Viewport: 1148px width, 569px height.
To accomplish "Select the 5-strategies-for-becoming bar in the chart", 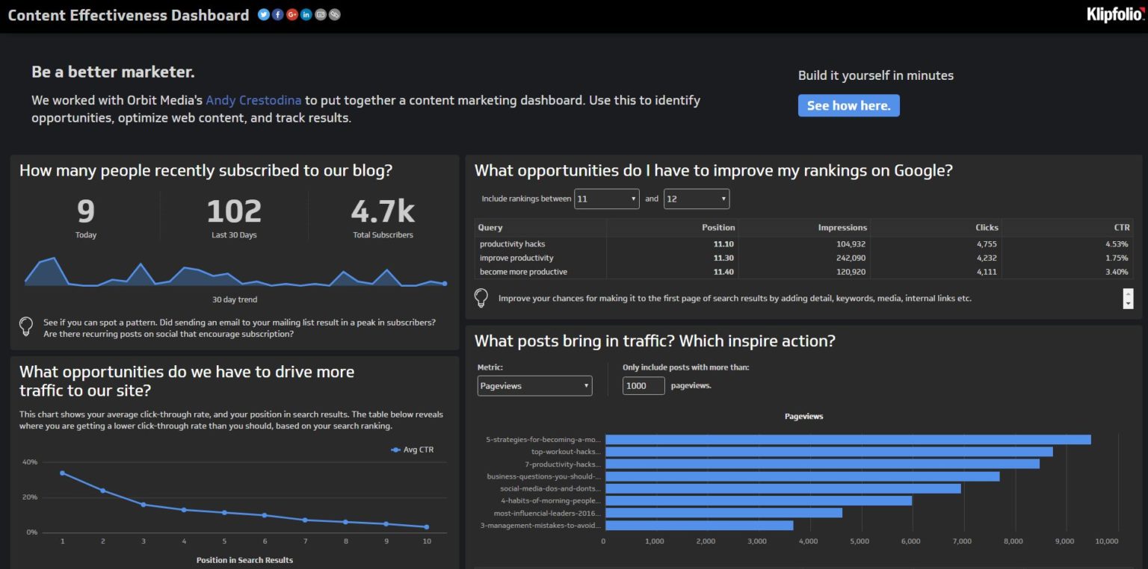I will pyautogui.click(x=845, y=439).
